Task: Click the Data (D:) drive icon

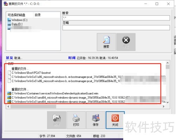Action: [x=9, y=24]
